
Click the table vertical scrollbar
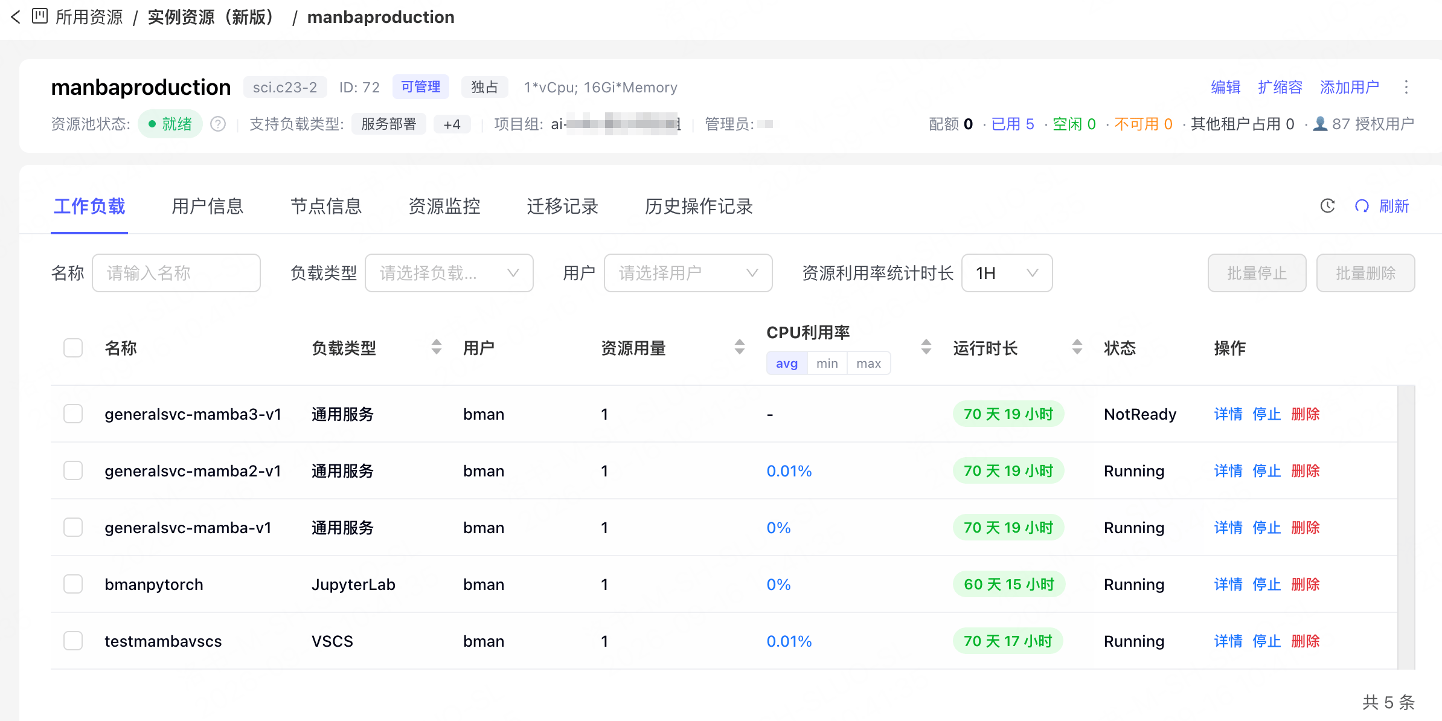click(x=1406, y=527)
